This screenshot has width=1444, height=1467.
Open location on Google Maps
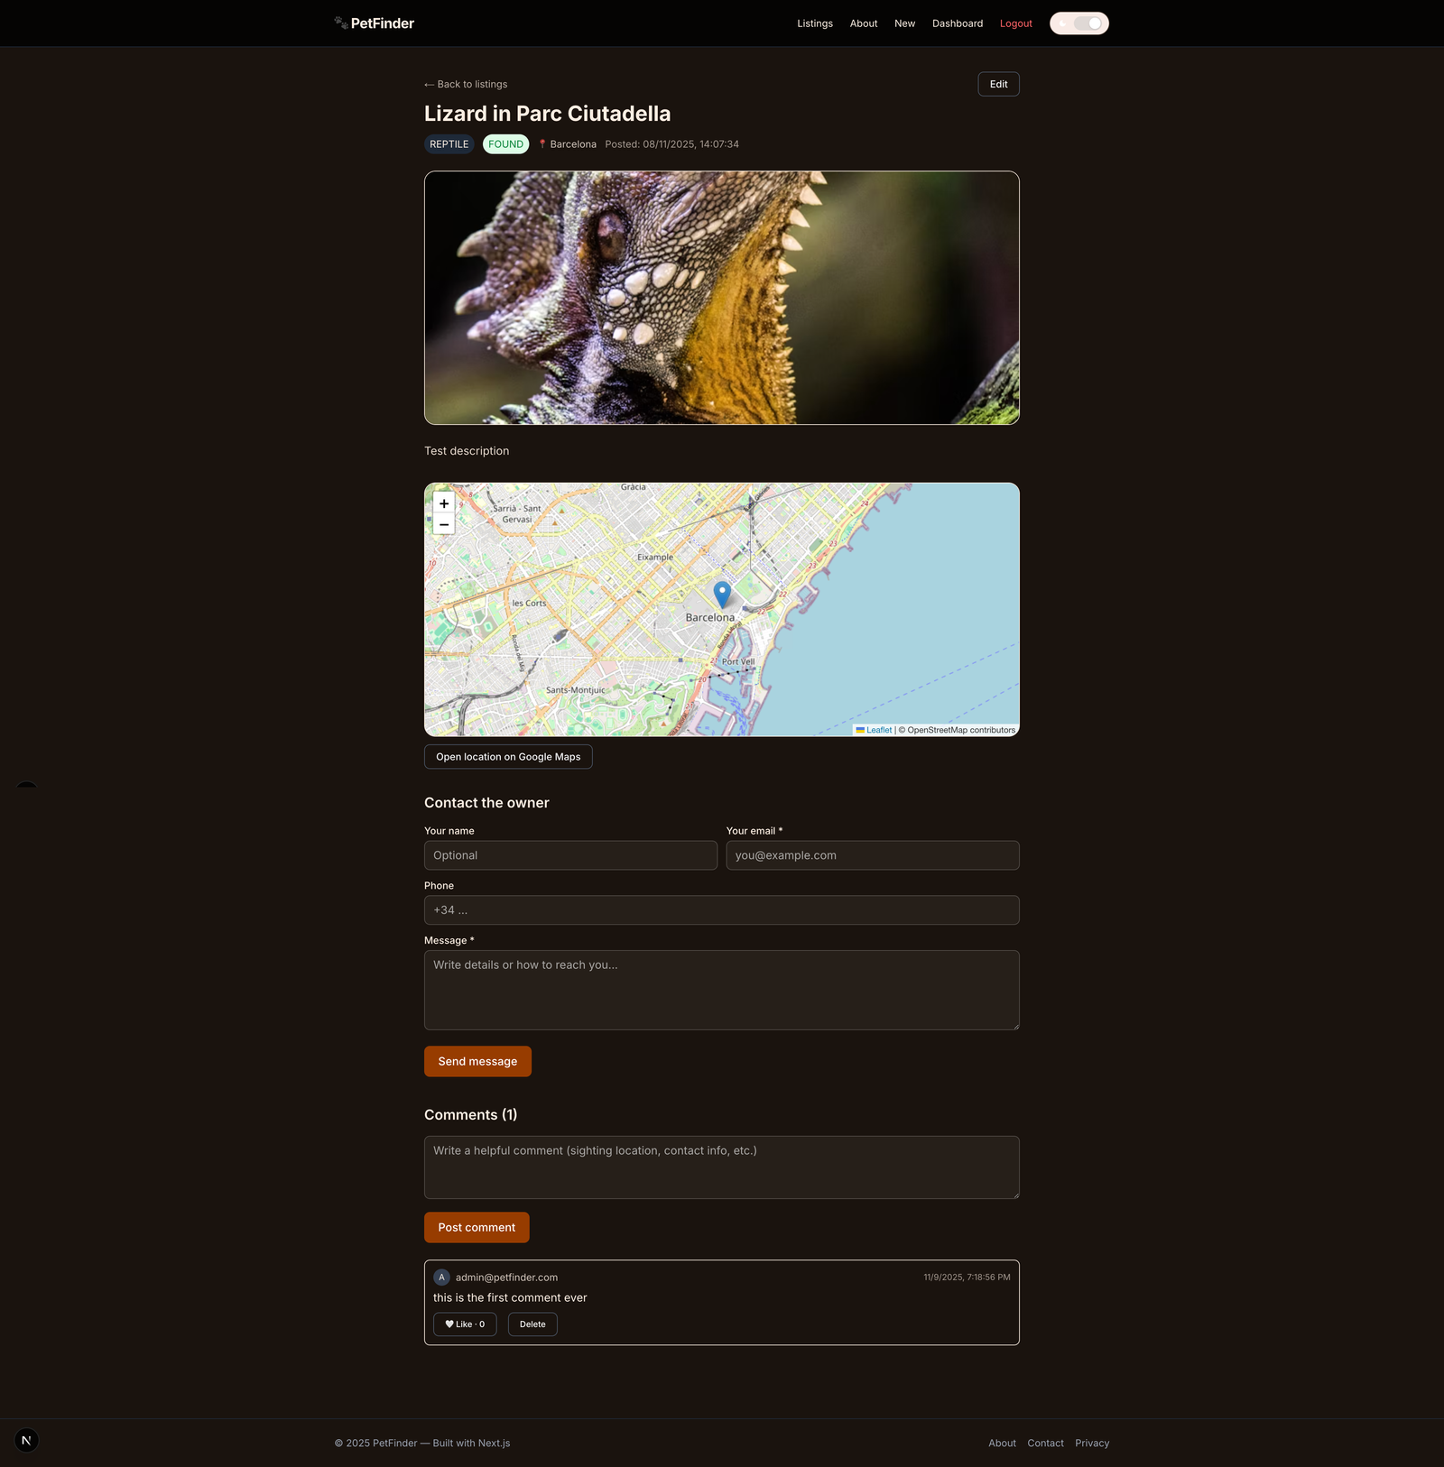(507, 756)
